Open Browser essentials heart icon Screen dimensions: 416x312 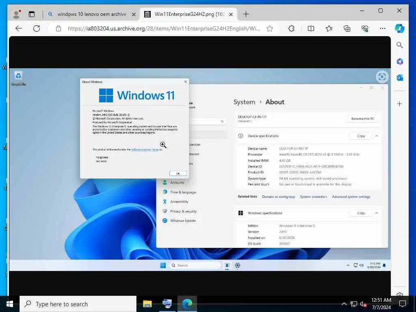pyautogui.click(x=365, y=28)
